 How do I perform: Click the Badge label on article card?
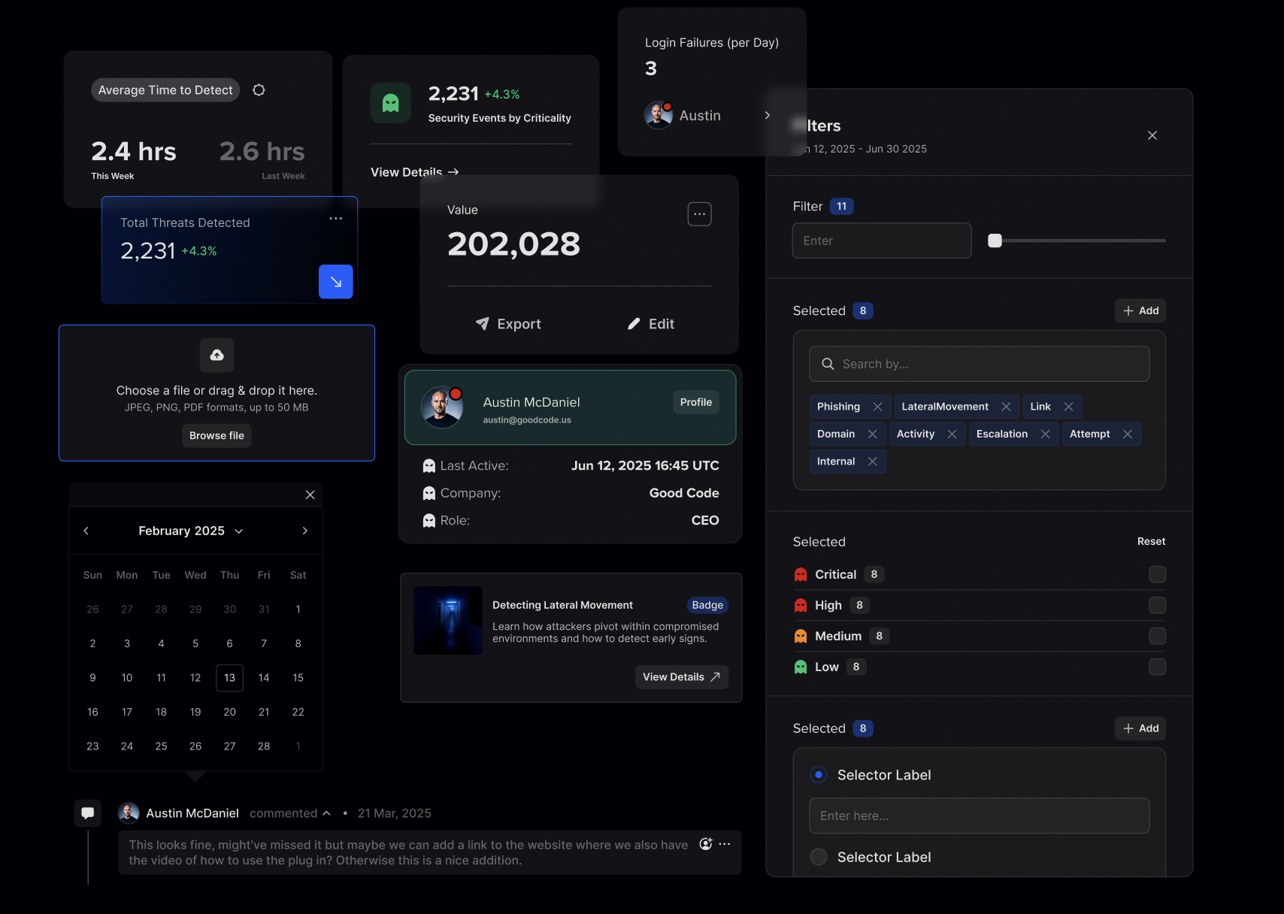[707, 605]
